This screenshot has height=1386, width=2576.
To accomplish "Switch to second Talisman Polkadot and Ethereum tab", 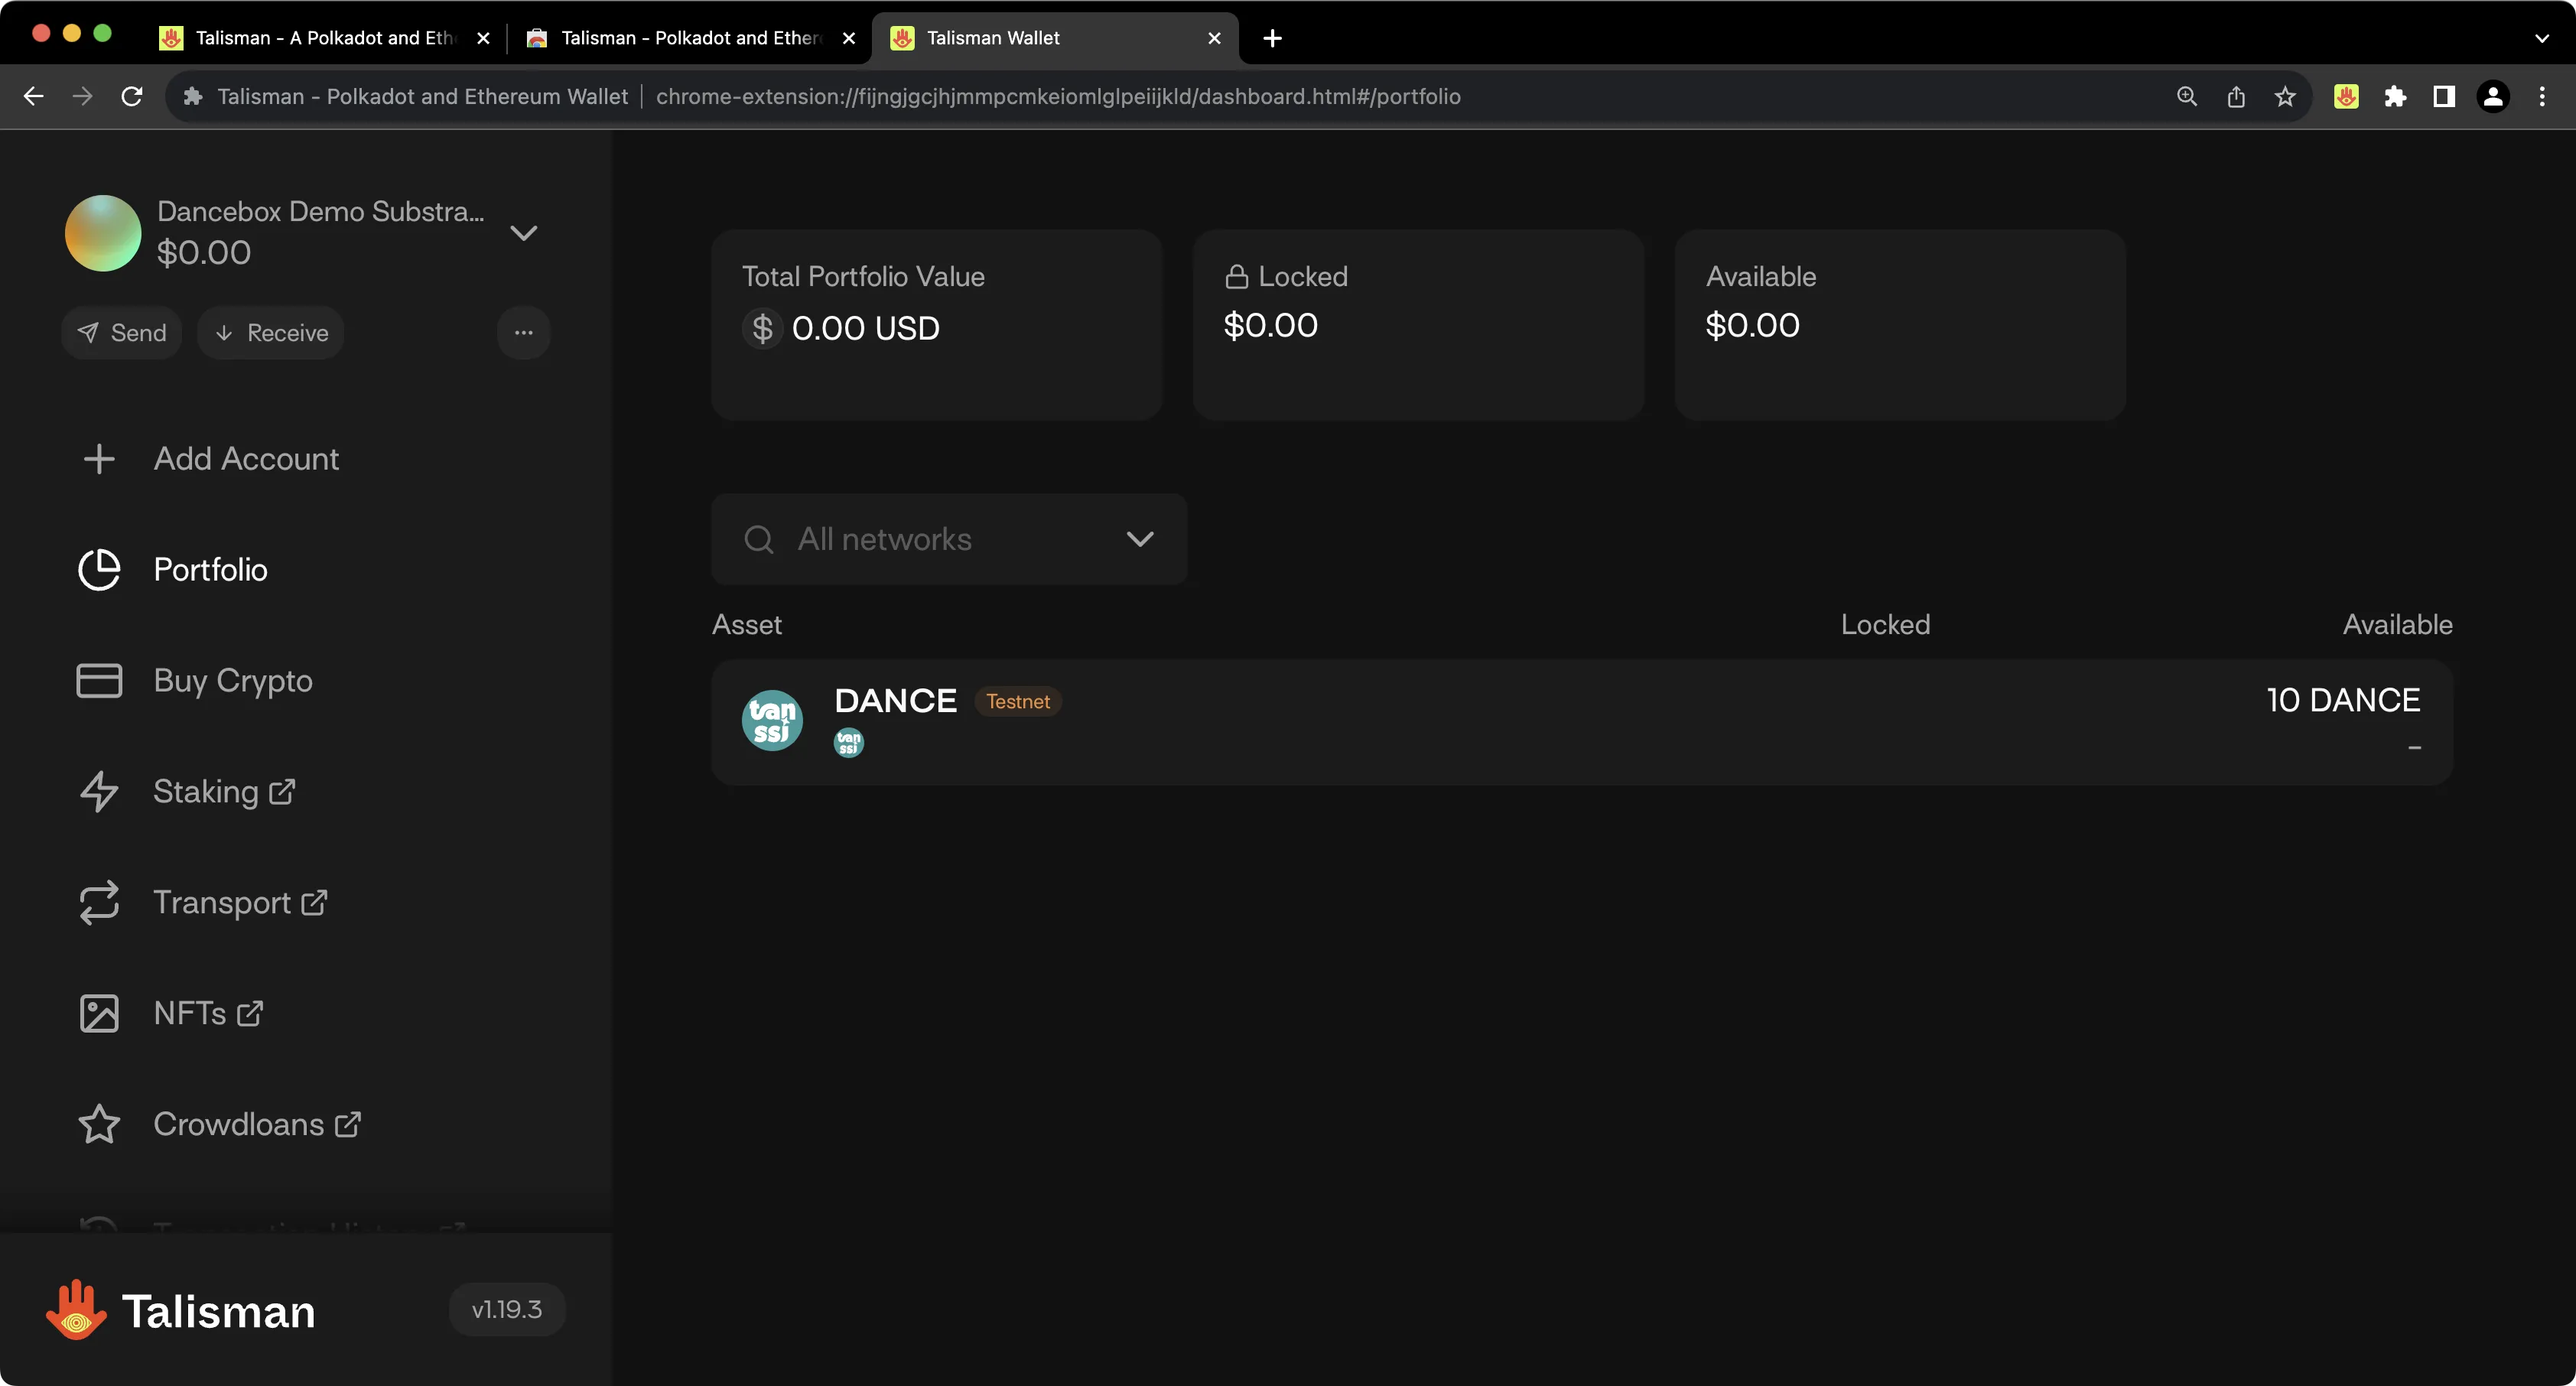I will (x=690, y=38).
